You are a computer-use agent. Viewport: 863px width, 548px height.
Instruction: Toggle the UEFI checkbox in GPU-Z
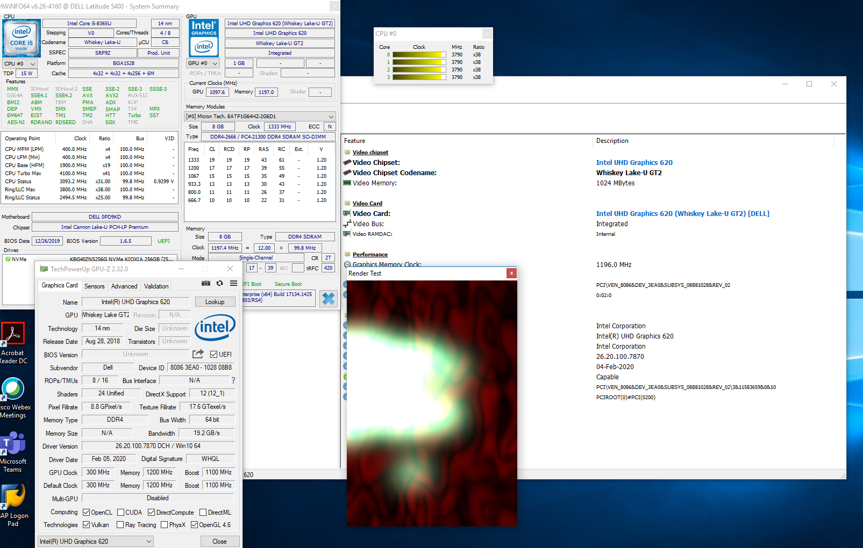(x=213, y=354)
